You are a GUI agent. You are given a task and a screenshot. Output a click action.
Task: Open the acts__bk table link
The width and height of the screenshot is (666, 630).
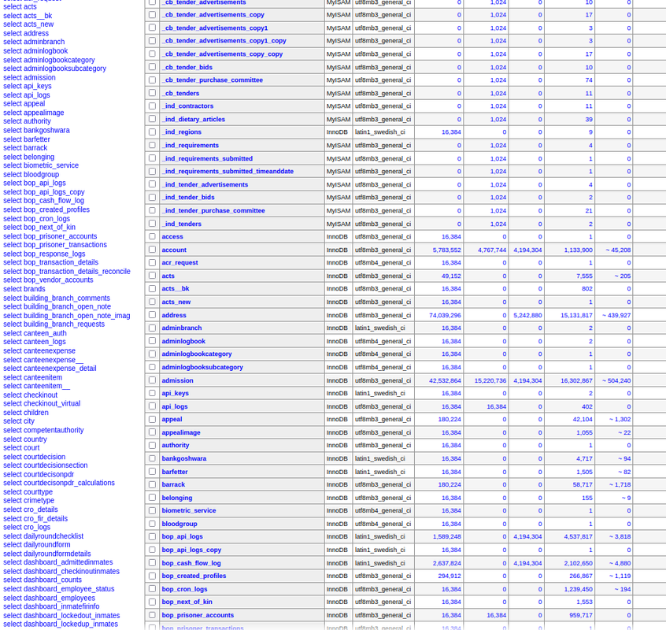(x=176, y=288)
